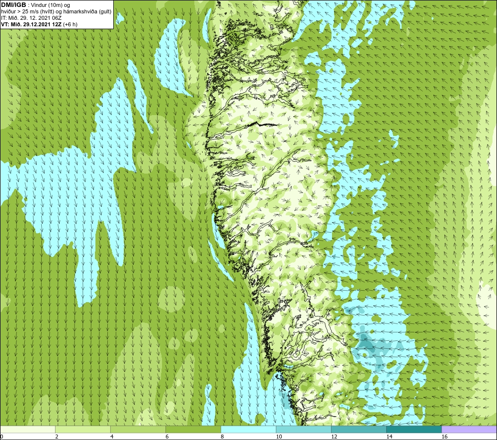This screenshot has width=497, height=440.
Task: Click the light green 4–6 m/s legend swatch
Action: pyautogui.click(x=138, y=429)
